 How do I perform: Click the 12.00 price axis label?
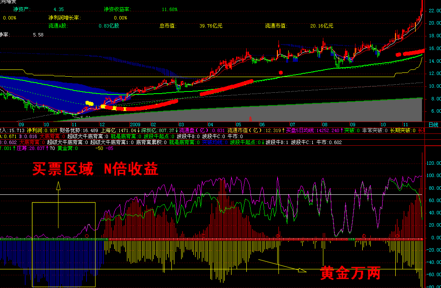[x=435, y=73]
